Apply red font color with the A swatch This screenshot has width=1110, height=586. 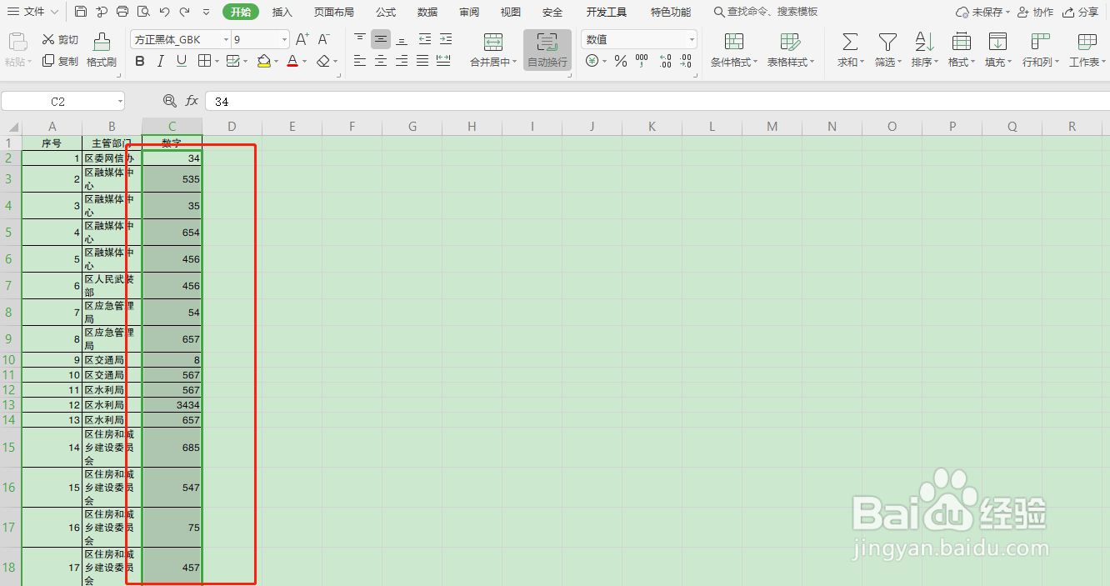[x=292, y=62]
